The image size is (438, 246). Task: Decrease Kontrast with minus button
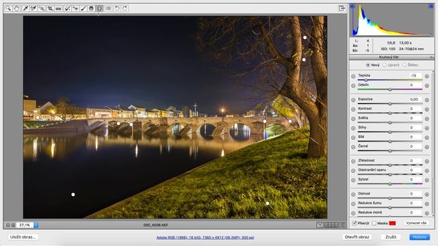click(353, 109)
